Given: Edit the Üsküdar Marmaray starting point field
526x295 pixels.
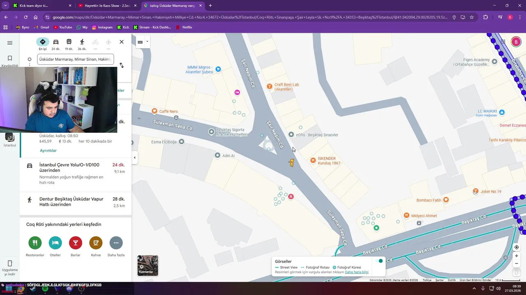Looking at the screenshot, I should tap(75, 59).
